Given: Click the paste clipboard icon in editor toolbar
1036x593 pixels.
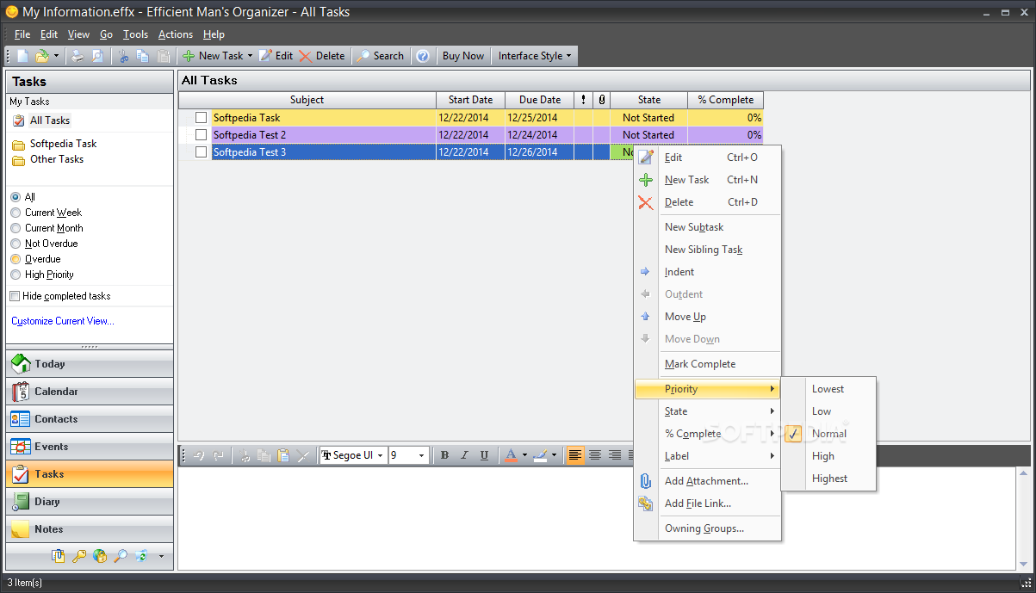Looking at the screenshot, I should click(x=283, y=455).
